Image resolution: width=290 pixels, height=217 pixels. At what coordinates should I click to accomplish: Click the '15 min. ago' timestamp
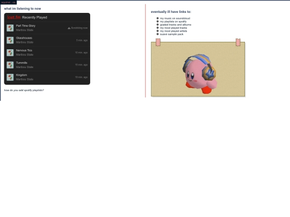point(82,65)
